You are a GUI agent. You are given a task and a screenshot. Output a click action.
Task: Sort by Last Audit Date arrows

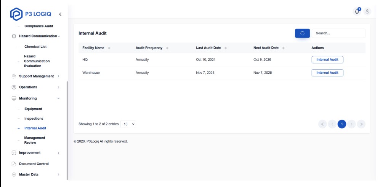226,48
